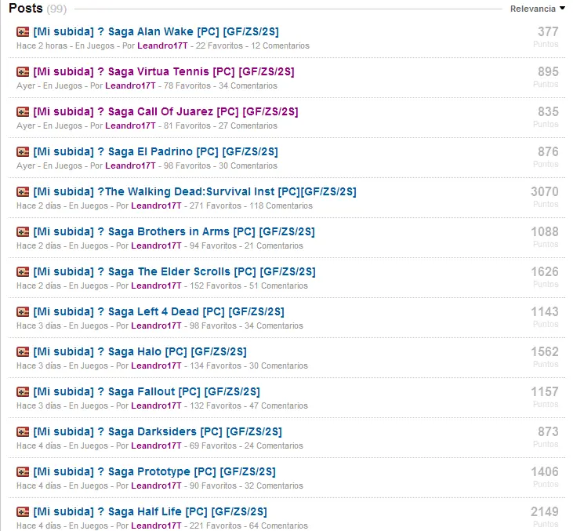Click the game icon beside Saga El Padrino
This screenshot has width=573, height=531.
pyautogui.click(x=23, y=151)
